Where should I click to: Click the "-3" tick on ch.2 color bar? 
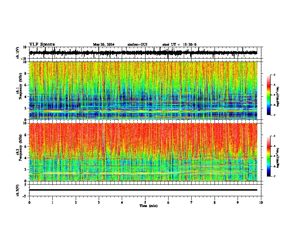(x=274, y=136)
